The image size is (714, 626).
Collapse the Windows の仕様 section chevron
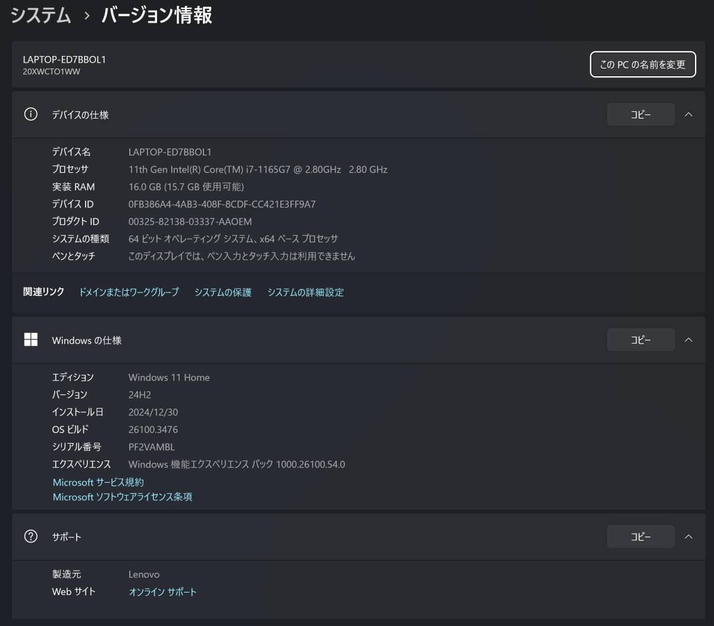(688, 340)
